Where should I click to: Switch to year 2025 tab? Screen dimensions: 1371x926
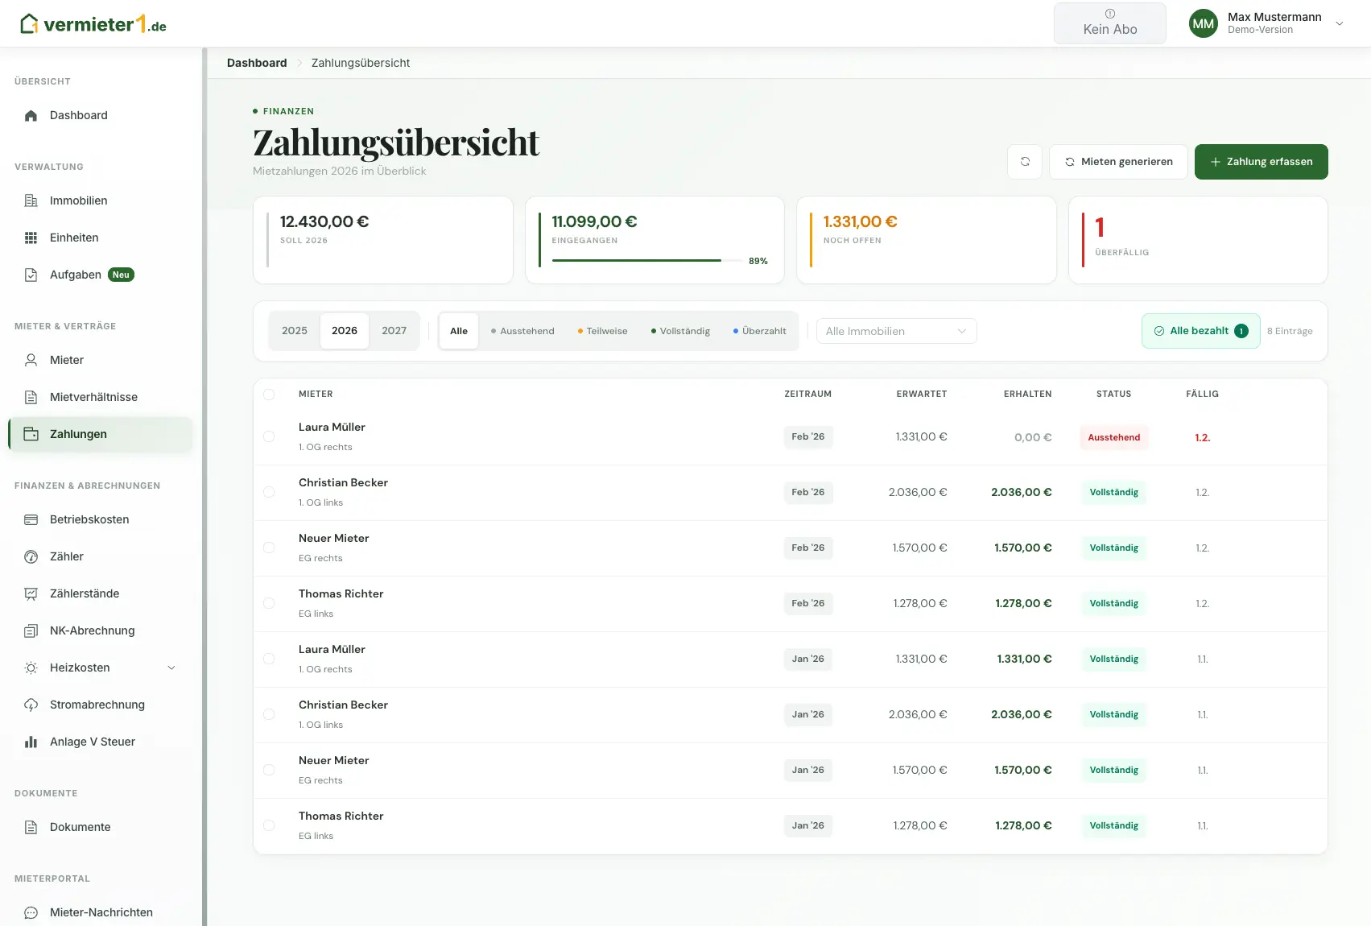[x=295, y=331]
